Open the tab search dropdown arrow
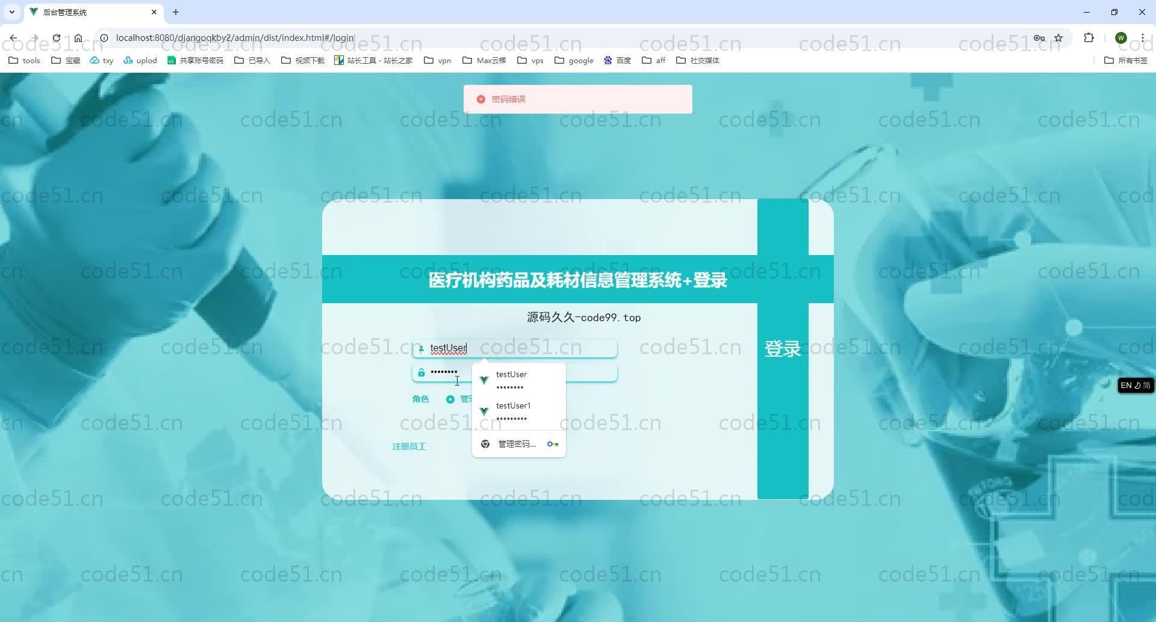The height and width of the screenshot is (622, 1156). [x=12, y=12]
